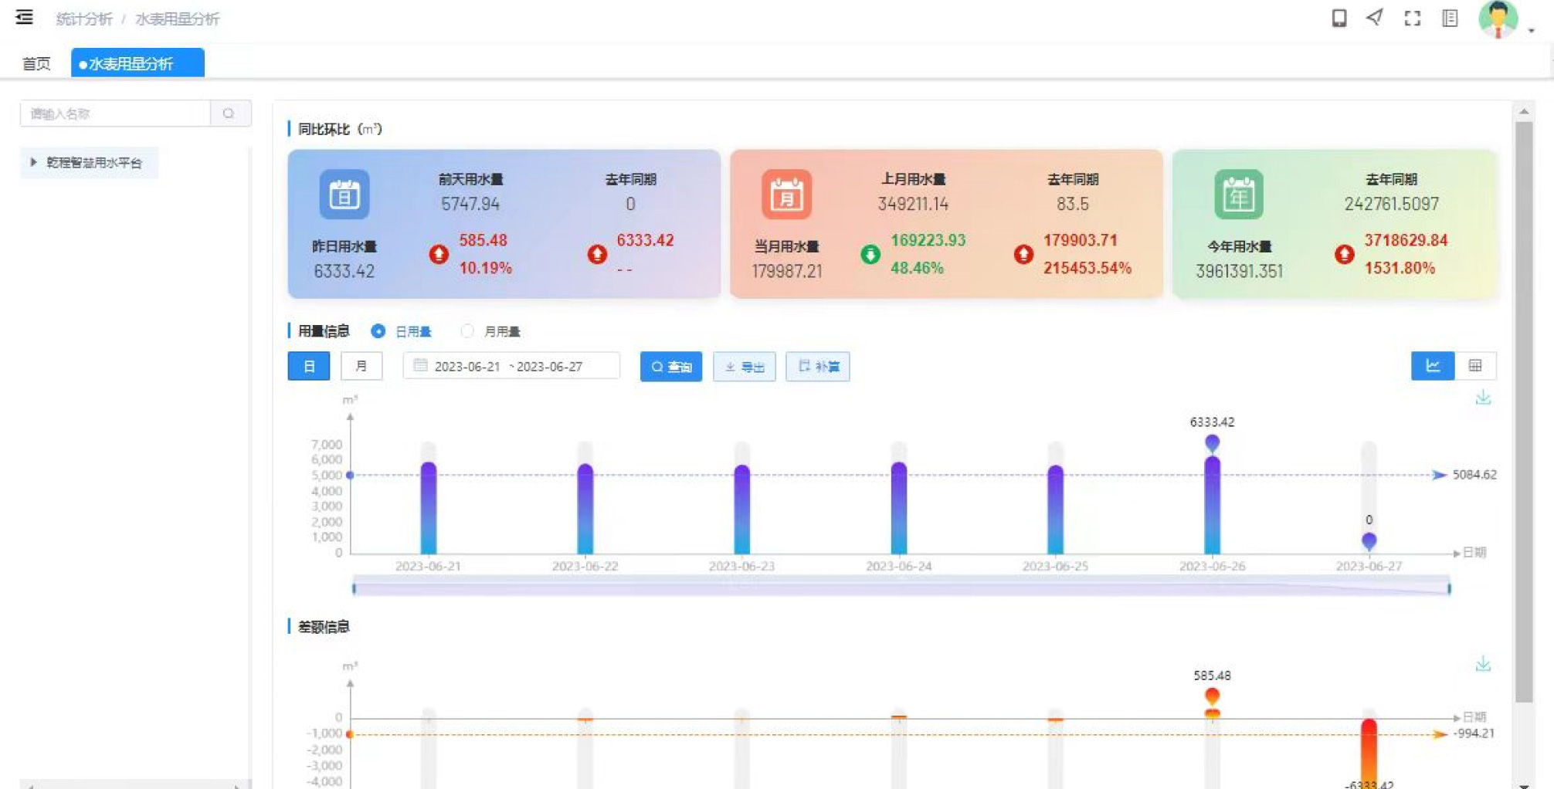1554x789 pixels.
Task: Open the date range picker
Action: 511,366
